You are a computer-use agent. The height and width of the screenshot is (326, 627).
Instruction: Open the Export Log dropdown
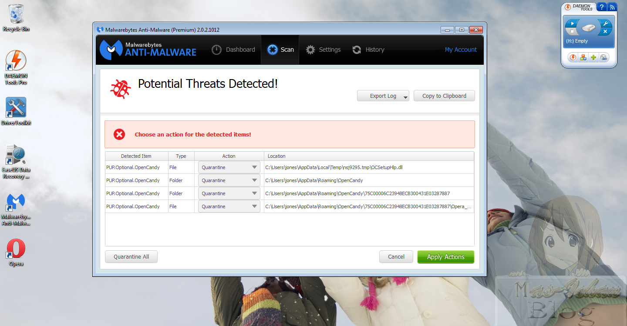point(383,96)
